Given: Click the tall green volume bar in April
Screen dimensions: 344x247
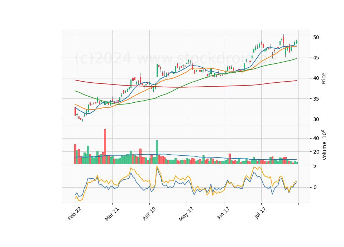Looking at the screenshot, I should point(157,152).
